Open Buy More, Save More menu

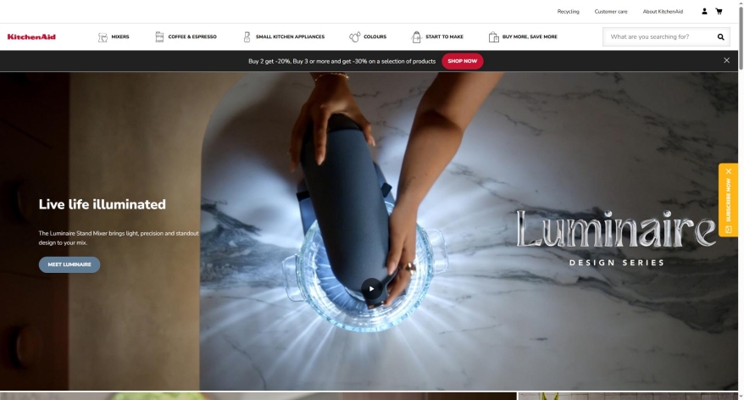pyautogui.click(x=530, y=36)
